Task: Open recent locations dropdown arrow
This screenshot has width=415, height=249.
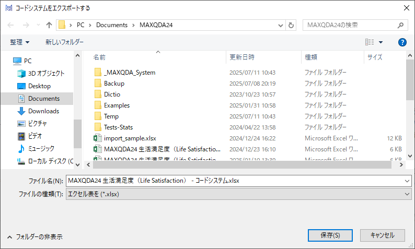Action: 38,25
